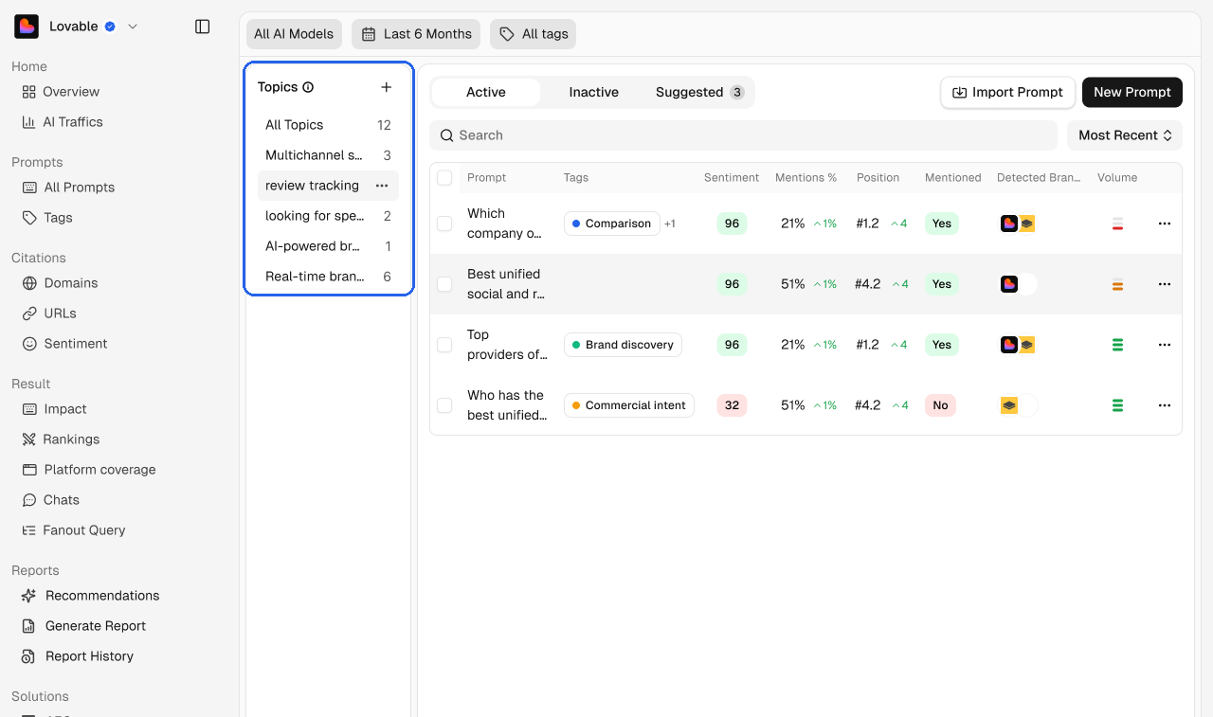Show Topics info tooltip icon
This screenshot has width=1213, height=717.
click(x=308, y=87)
